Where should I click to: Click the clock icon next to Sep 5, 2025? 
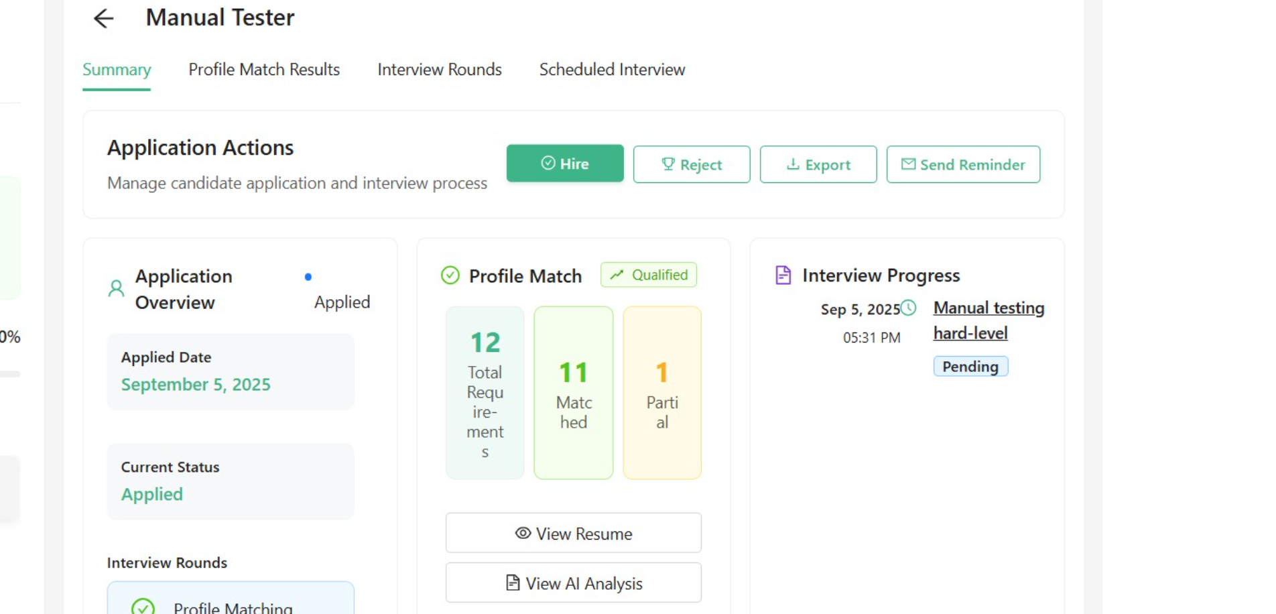pyautogui.click(x=909, y=308)
